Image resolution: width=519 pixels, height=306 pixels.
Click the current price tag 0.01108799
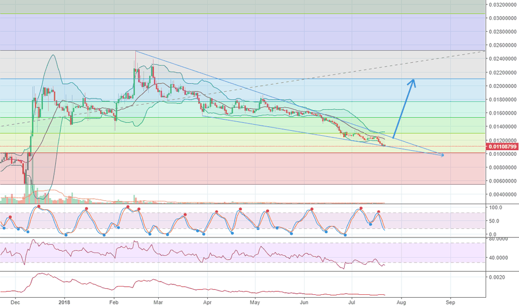click(x=502, y=146)
